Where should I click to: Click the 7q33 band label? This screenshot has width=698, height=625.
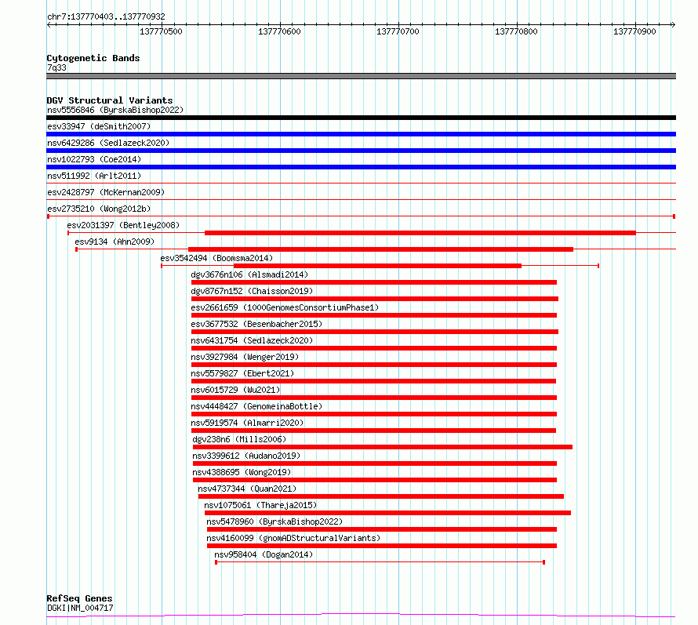point(56,67)
